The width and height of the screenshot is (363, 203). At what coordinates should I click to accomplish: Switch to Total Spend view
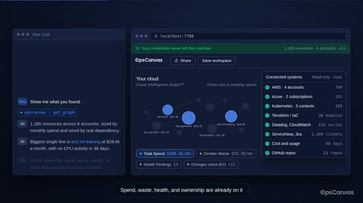pyautogui.click(x=165, y=153)
